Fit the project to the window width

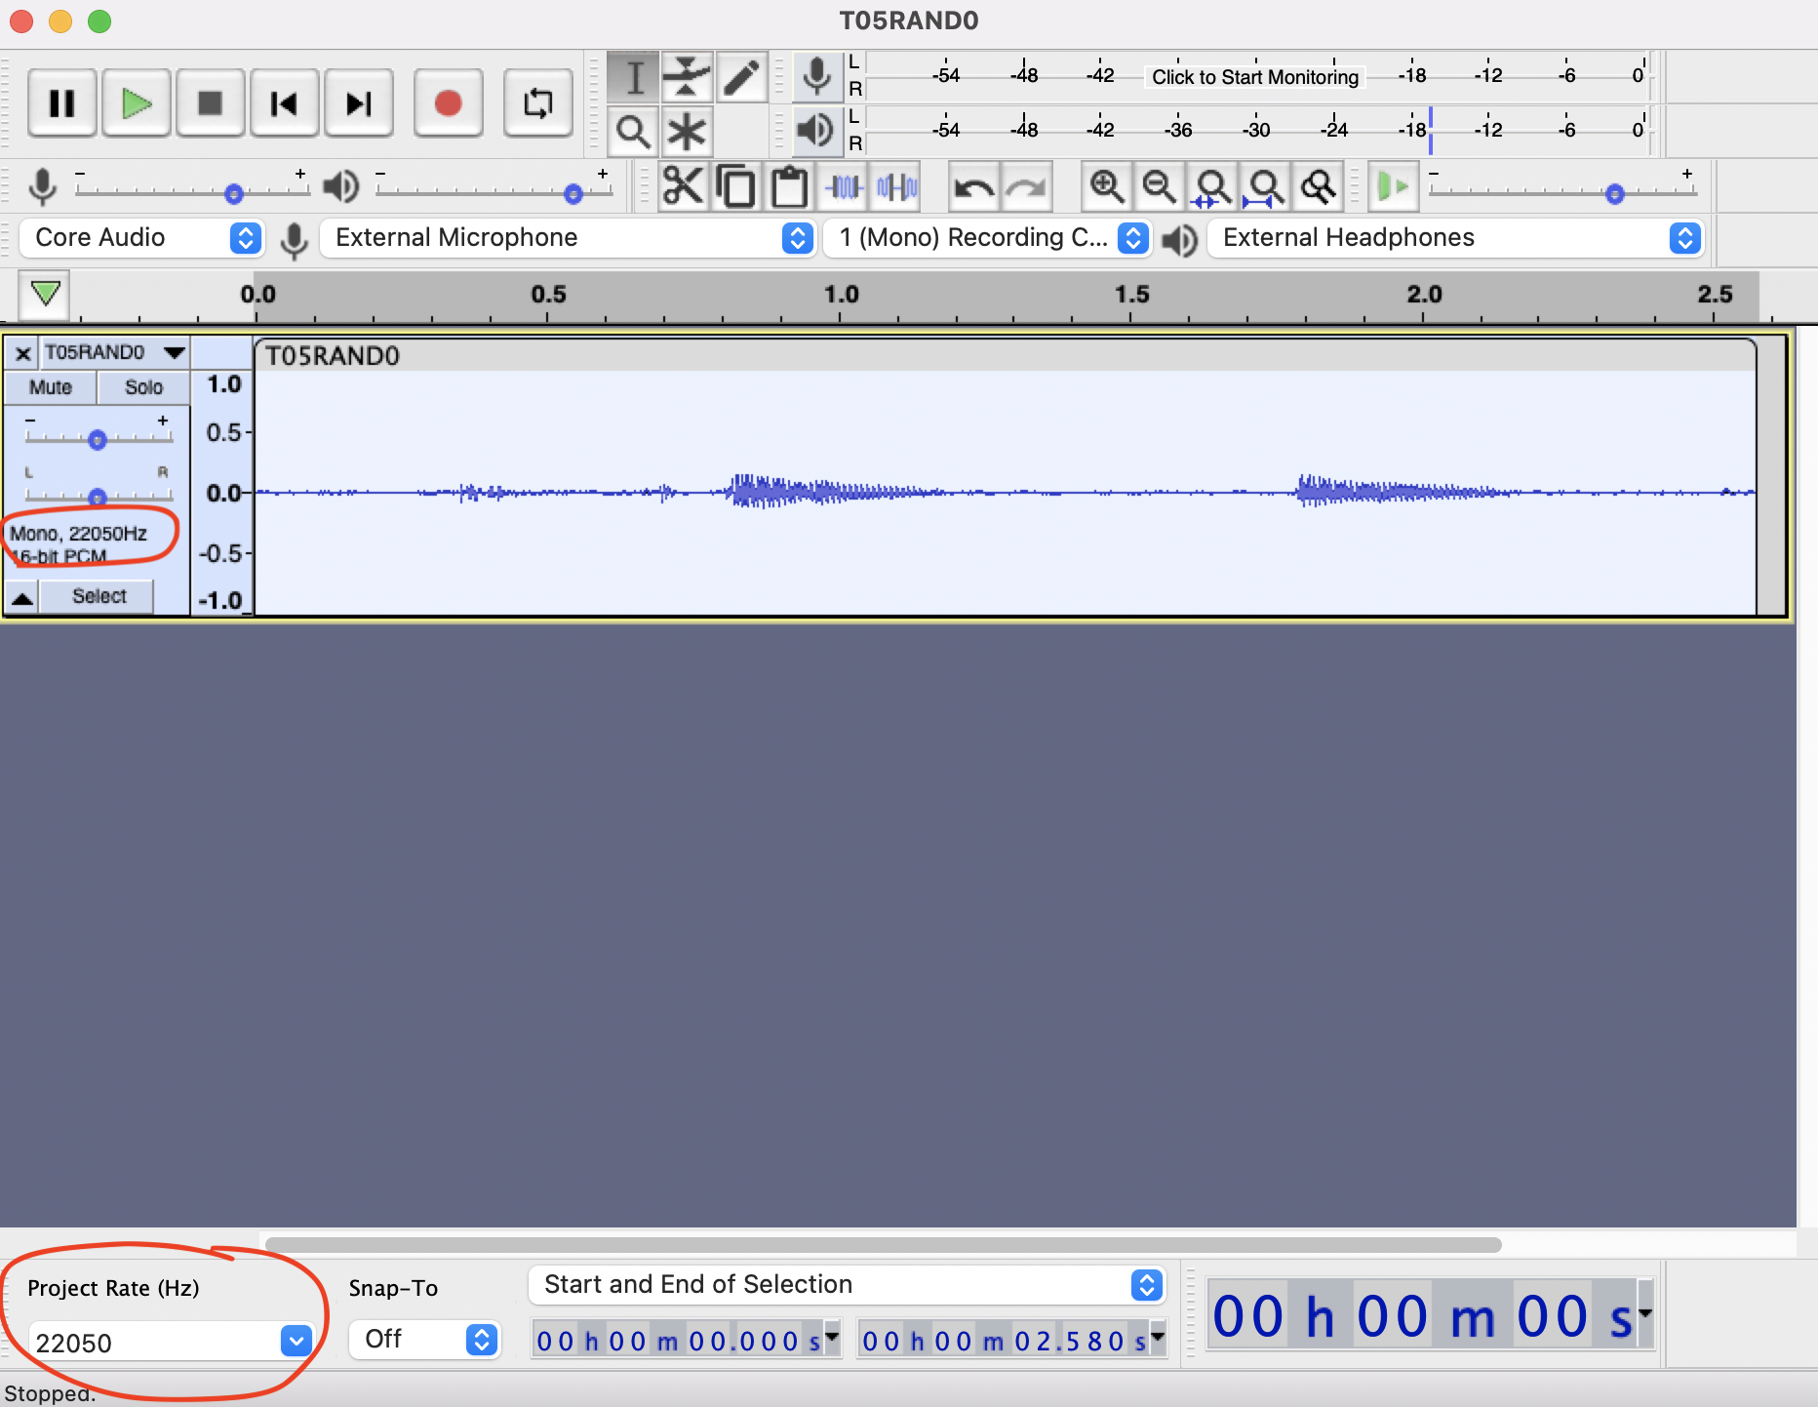(x=1267, y=185)
